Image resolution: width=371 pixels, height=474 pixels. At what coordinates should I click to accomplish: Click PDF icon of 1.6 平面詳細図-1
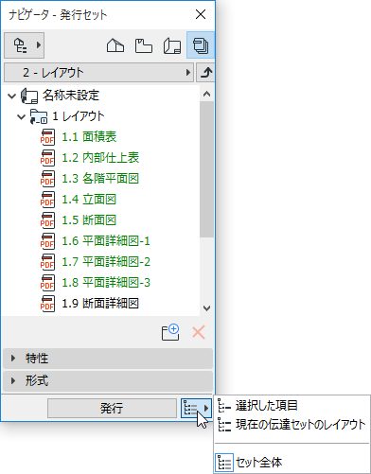coord(47,241)
